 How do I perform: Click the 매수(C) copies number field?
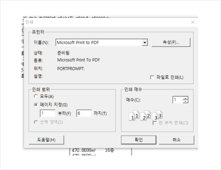(178, 100)
